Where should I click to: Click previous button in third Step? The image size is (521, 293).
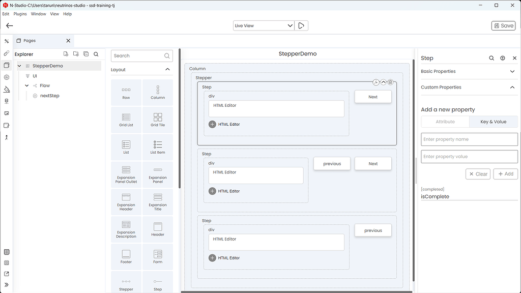(x=373, y=230)
